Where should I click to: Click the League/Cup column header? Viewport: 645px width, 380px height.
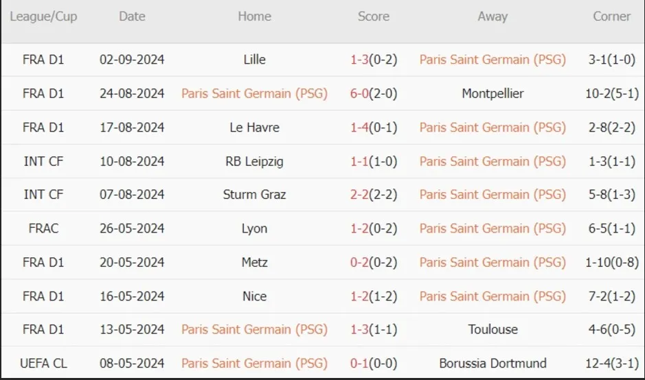tap(43, 17)
